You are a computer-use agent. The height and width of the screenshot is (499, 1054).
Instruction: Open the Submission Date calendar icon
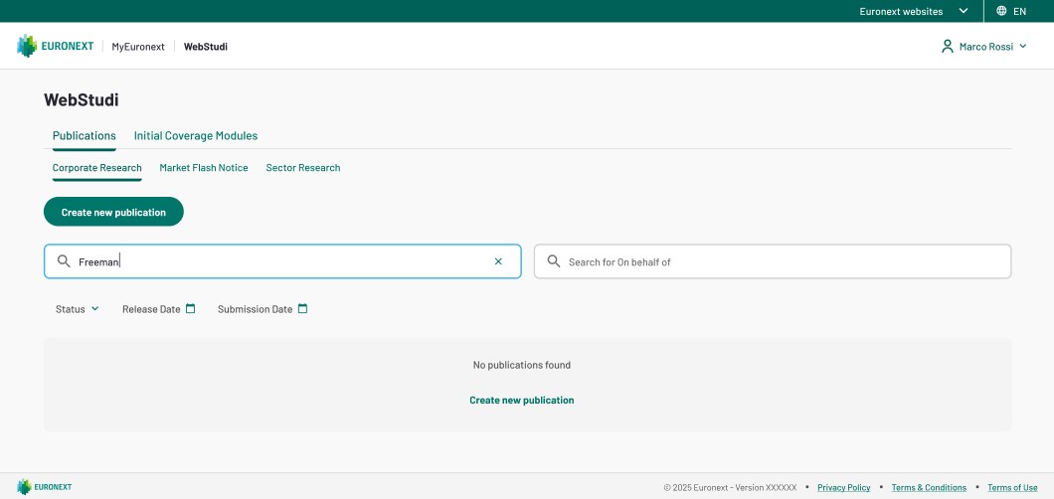coord(302,309)
